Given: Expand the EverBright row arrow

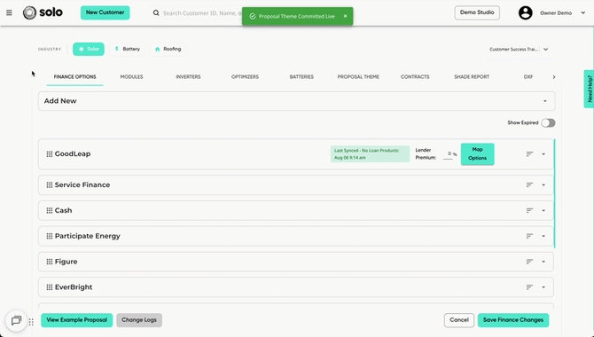Looking at the screenshot, I should point(543,287).
